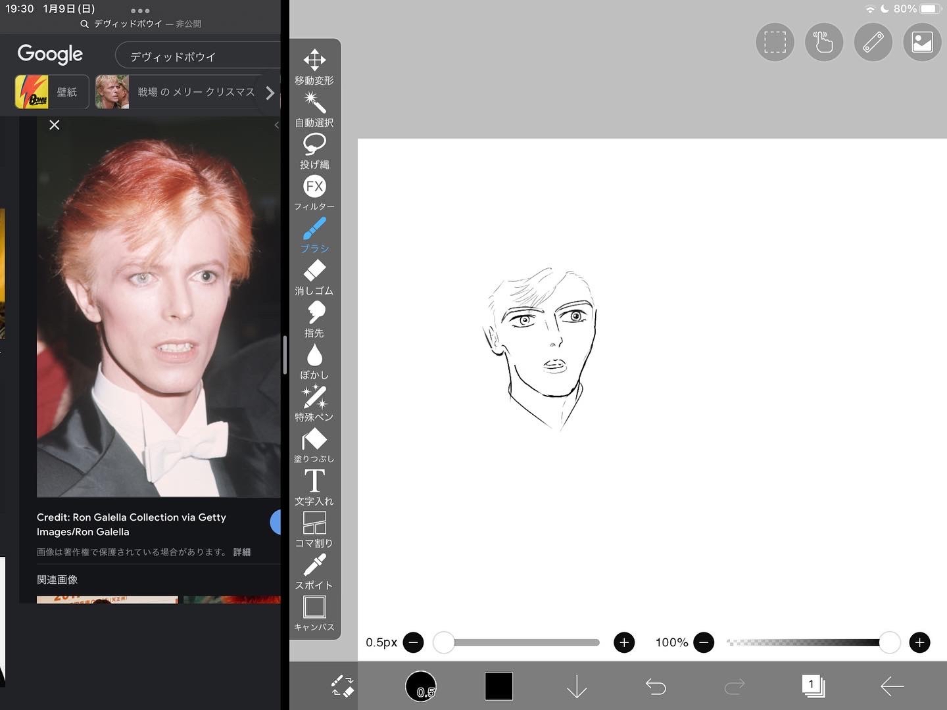
Task: Collapse the tool panel with down arrow
Action: 577,686
